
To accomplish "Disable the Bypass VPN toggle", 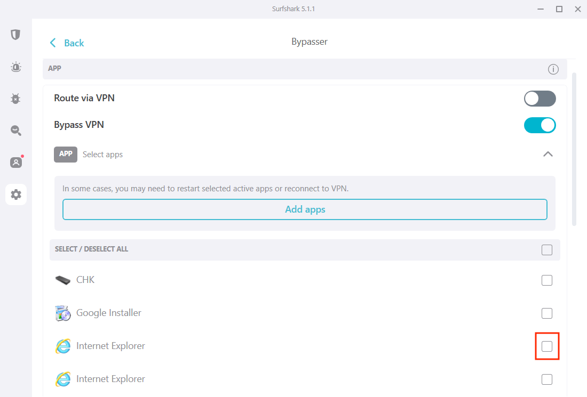I will 540,125.
